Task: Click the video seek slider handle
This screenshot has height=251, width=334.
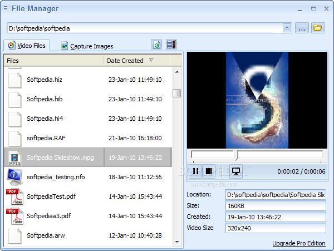Action: point(236,155)
